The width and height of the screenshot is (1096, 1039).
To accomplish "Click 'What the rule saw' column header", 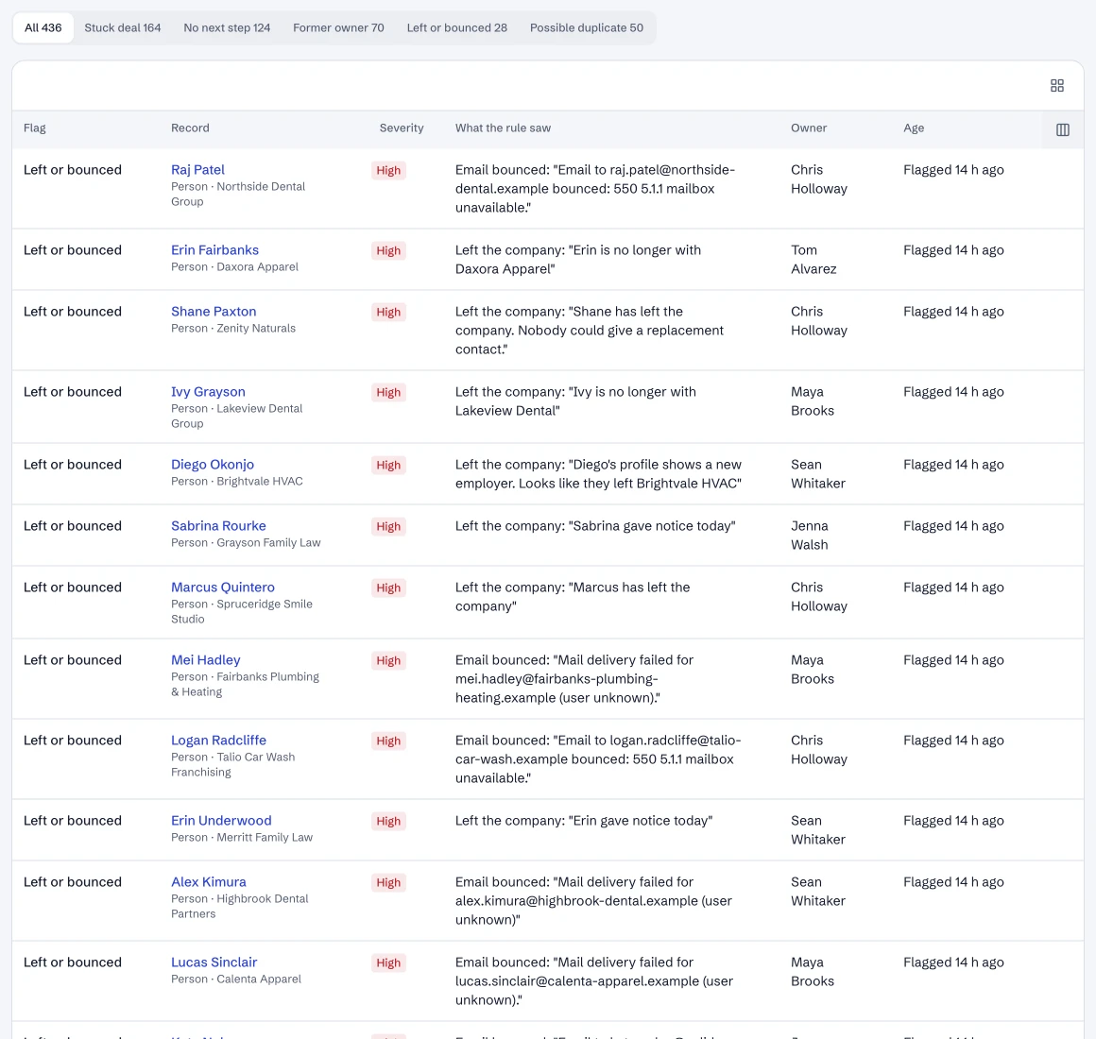I will (503, 128).
